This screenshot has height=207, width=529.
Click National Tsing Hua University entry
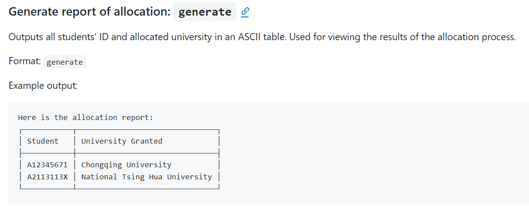(147, 177)
